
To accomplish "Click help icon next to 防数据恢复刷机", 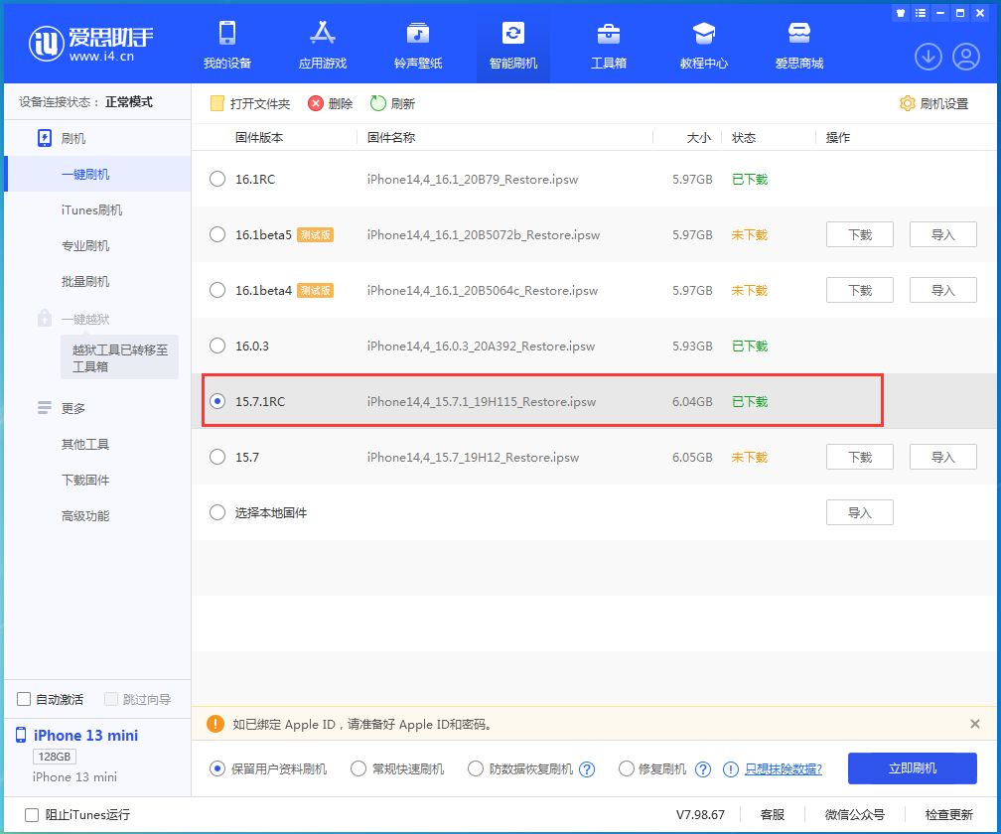I will pyautogui.click(x=587, y=768).
